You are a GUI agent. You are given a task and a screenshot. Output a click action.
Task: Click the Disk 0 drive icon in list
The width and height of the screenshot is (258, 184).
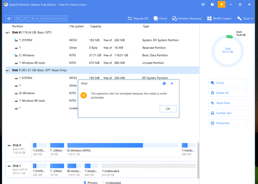(8, 32)
